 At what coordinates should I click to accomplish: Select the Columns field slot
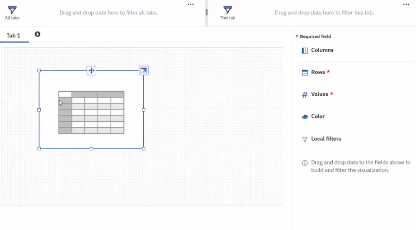pos(356,50)
